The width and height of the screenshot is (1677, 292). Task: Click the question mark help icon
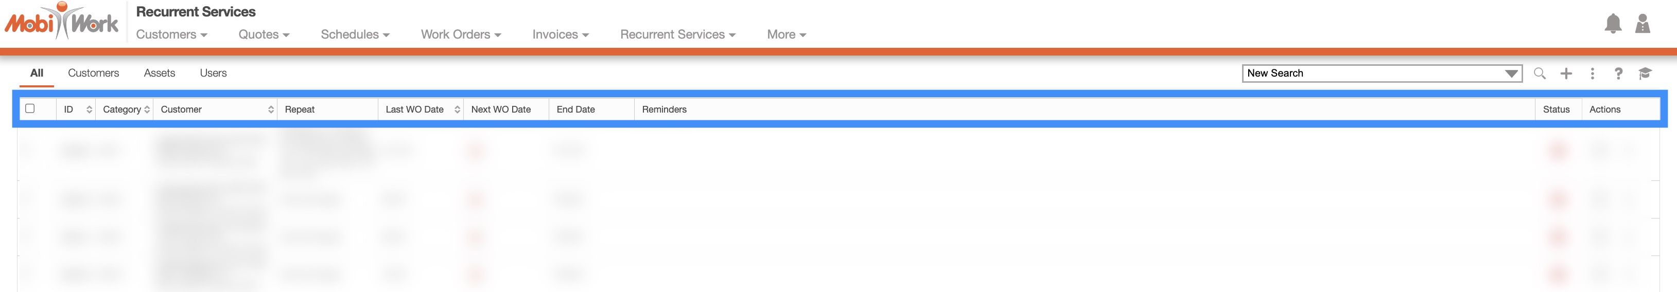tap(1618, 74)
